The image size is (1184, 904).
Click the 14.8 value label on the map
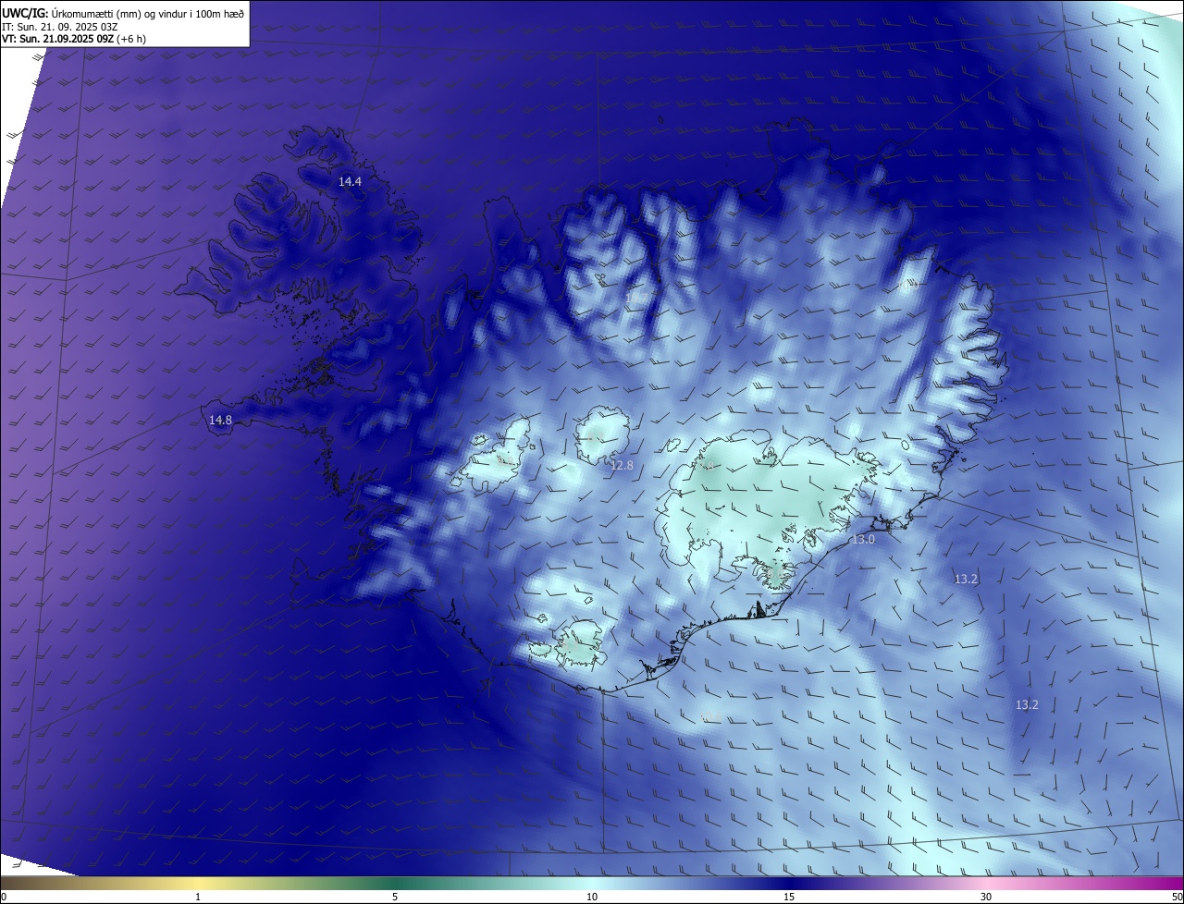click(220, 420)
